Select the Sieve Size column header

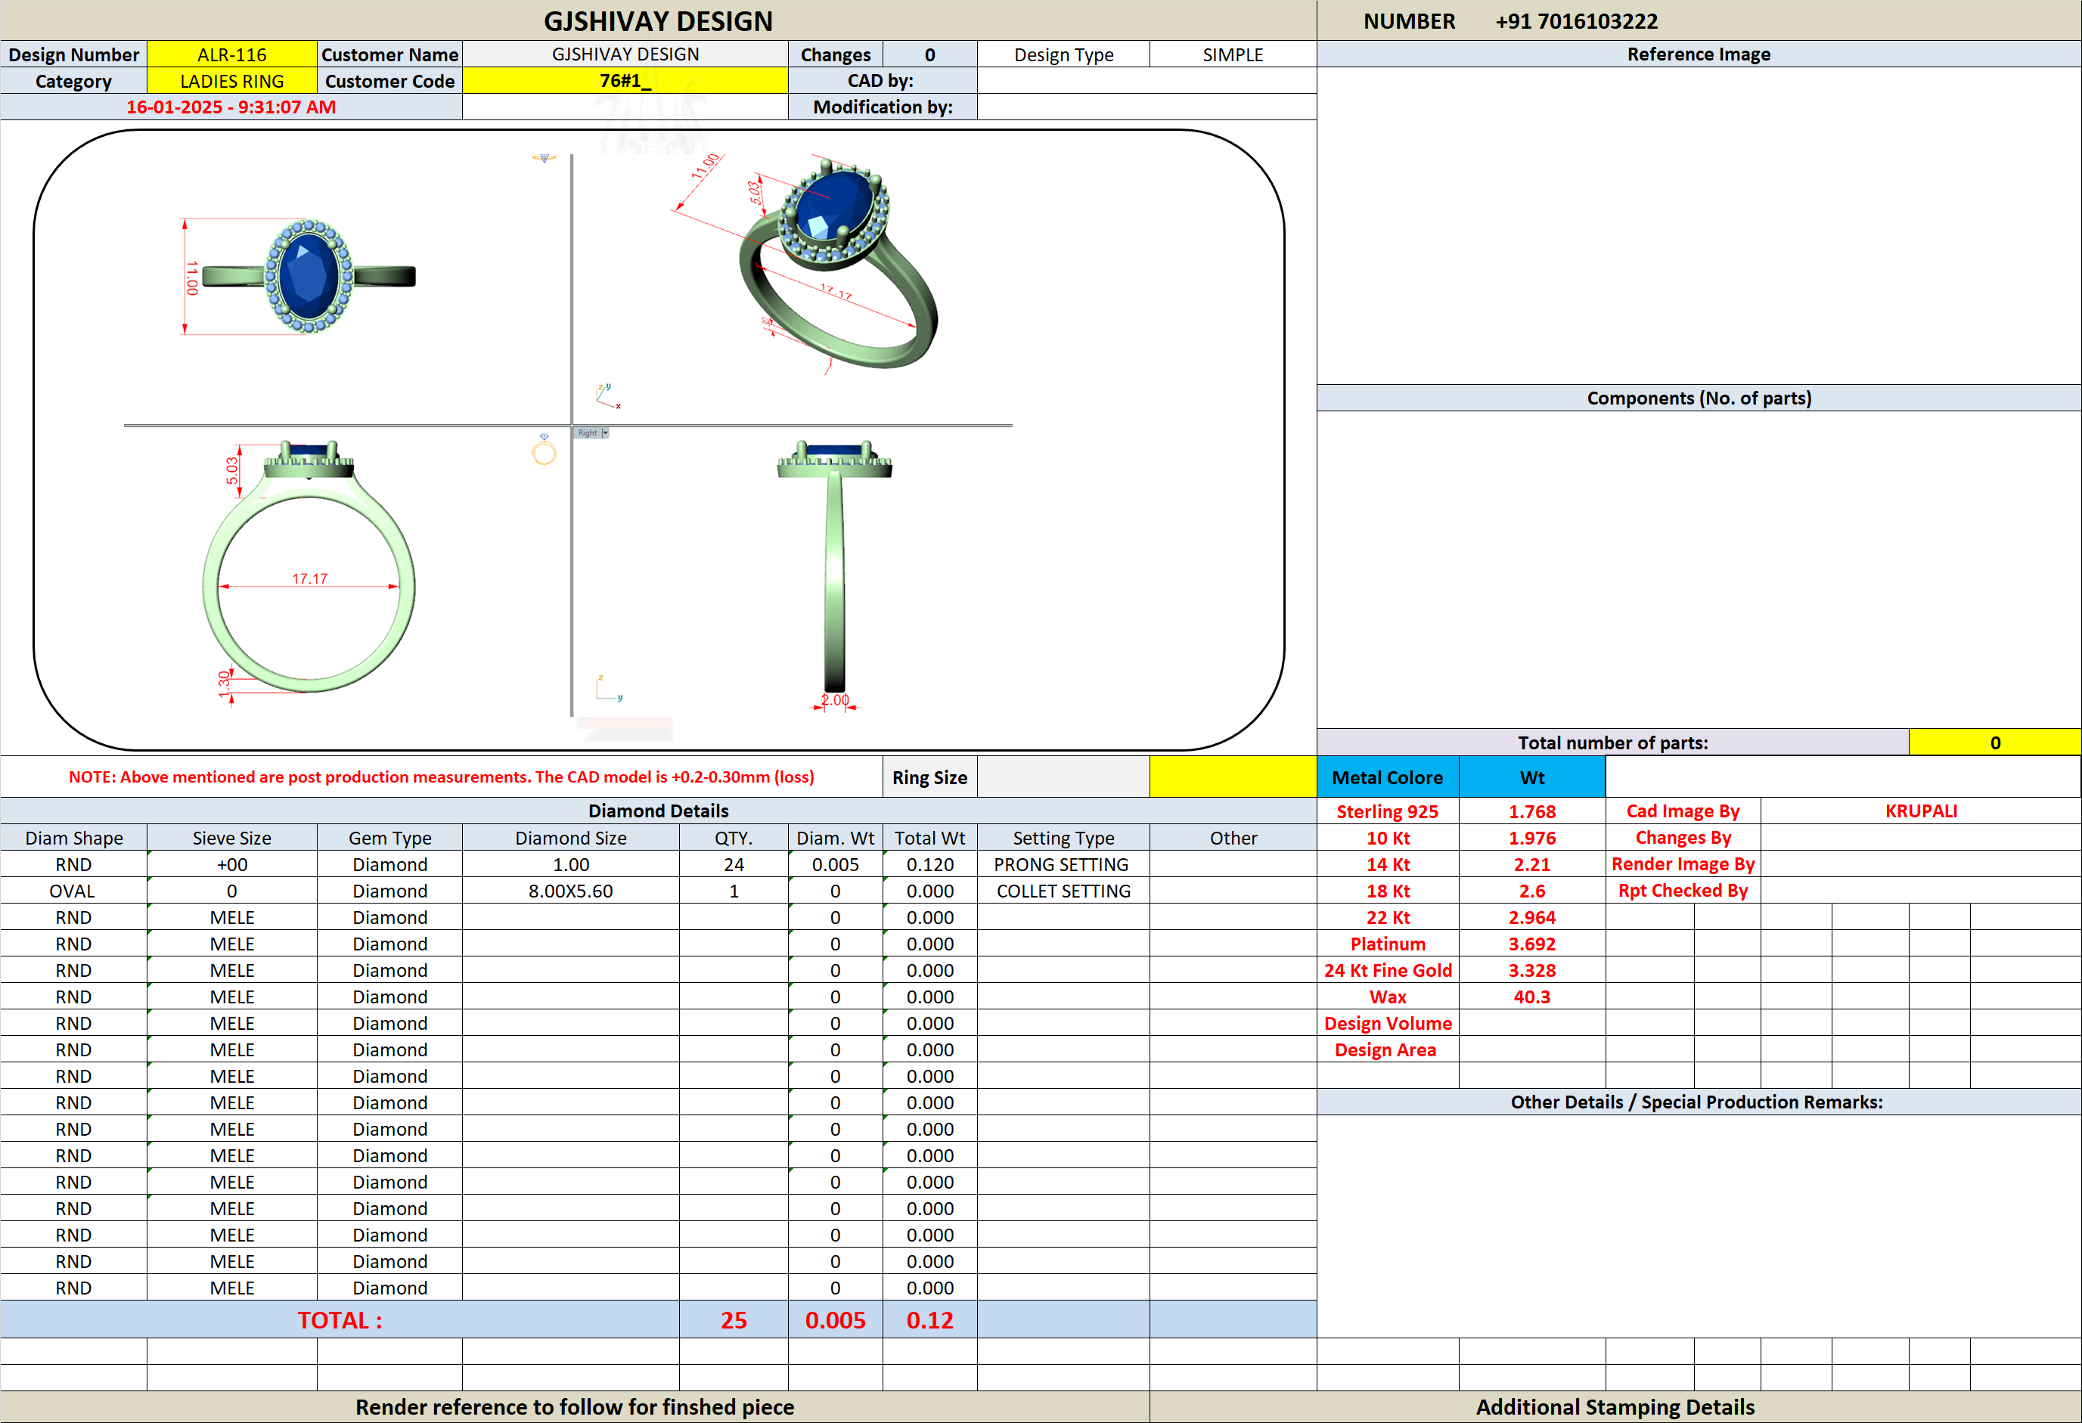[x=232, y=837]
